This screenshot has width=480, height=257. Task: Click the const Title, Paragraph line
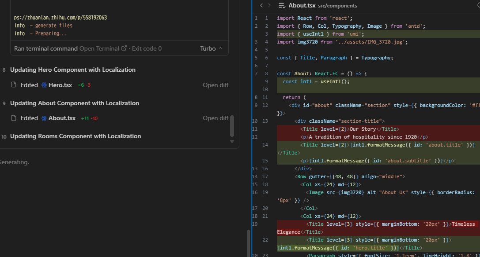coord(335,58)
